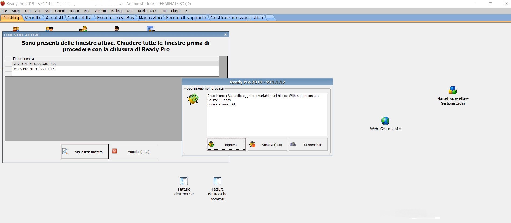
Task: Switch to the Acquisti tab
Action: 54,18
